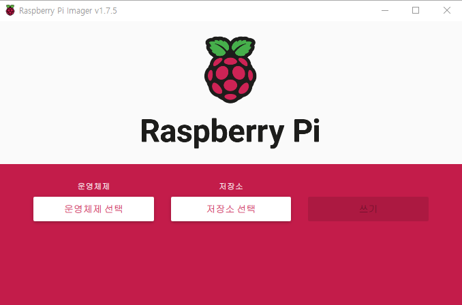The height and width of the screenshot is (305, 462).
Task: Click the 저장소 label text
Action: [231, 187]
